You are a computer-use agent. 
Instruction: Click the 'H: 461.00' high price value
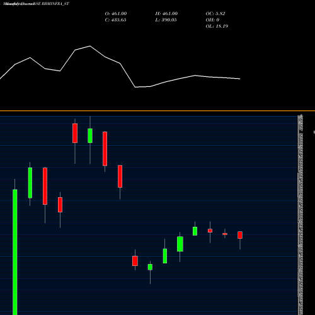(x=166, y=14)
